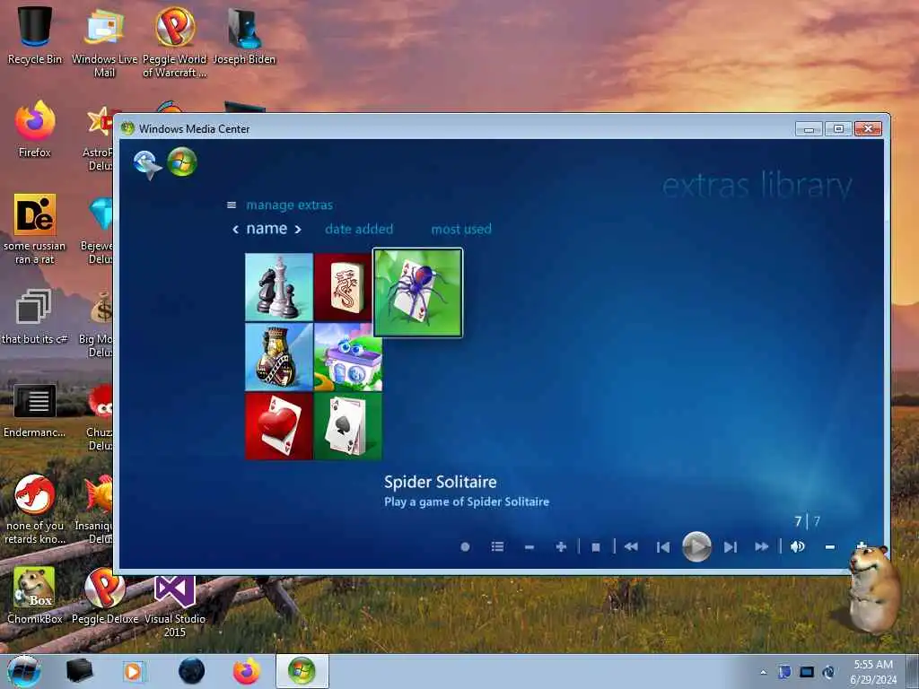Launch the highlighted Spider Solitaire tile
The image size is (919, 689).
click(x=418, y=292)
